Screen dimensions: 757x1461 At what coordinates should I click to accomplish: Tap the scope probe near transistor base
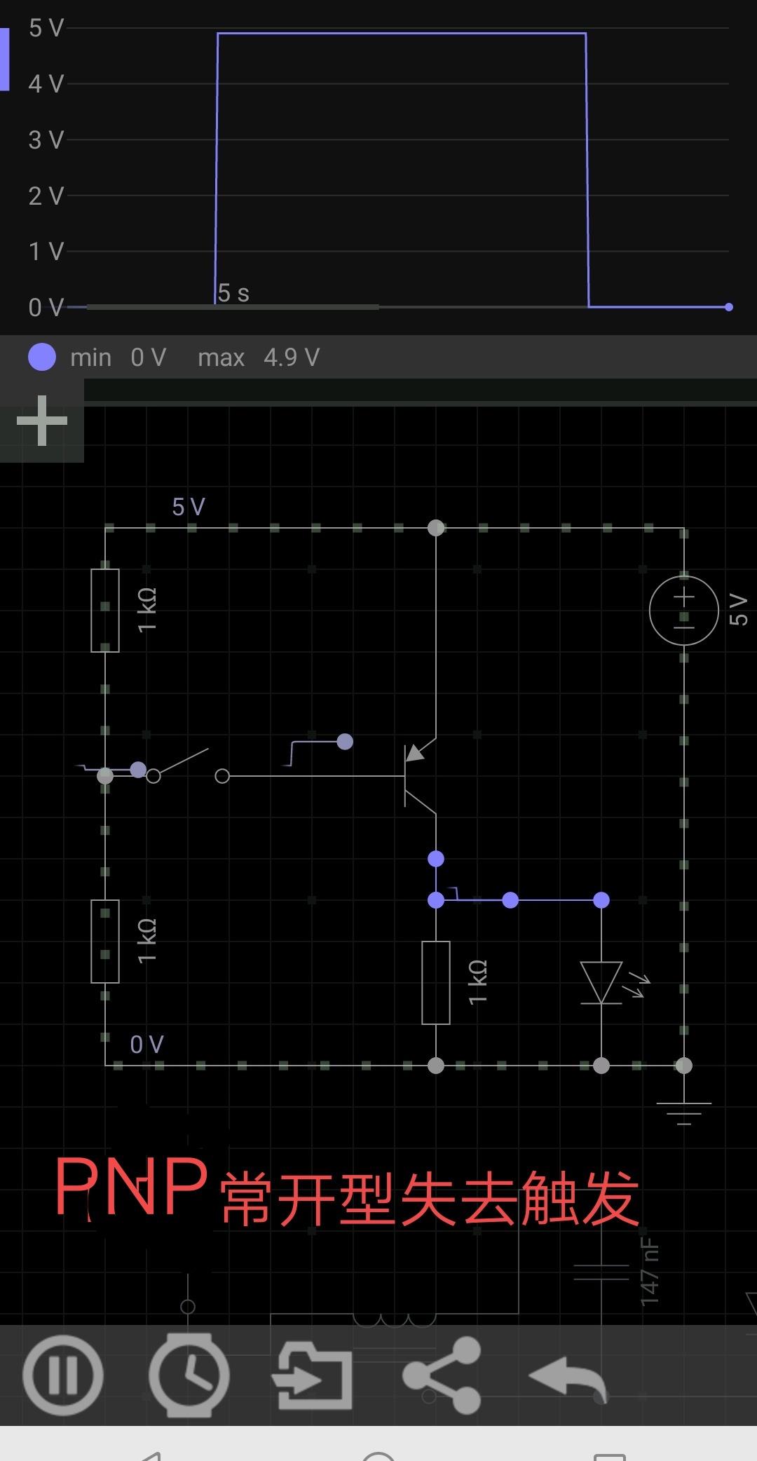[345, 741]
